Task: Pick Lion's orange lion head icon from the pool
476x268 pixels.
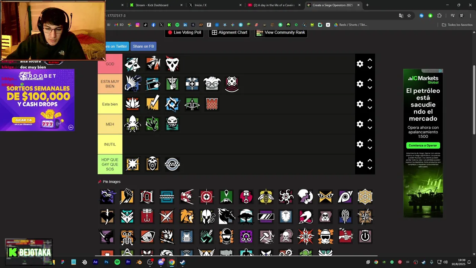Action: click(x=187, y=216)
